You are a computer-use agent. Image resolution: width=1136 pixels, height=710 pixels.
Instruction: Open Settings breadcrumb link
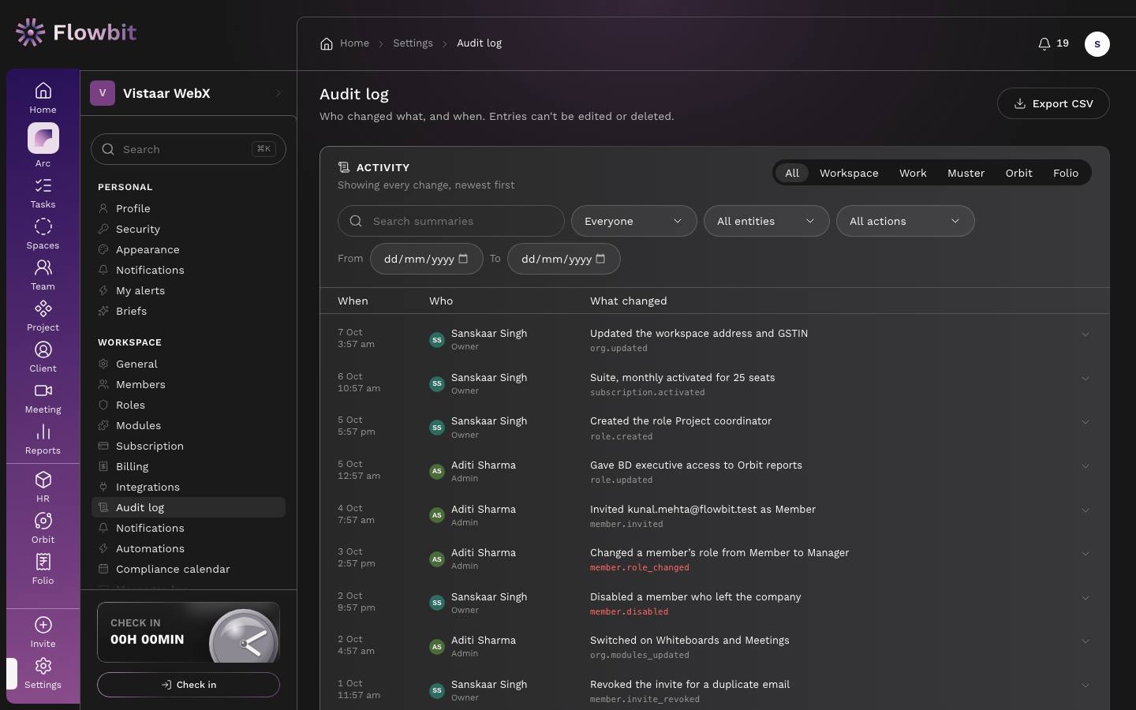point(413,43)
